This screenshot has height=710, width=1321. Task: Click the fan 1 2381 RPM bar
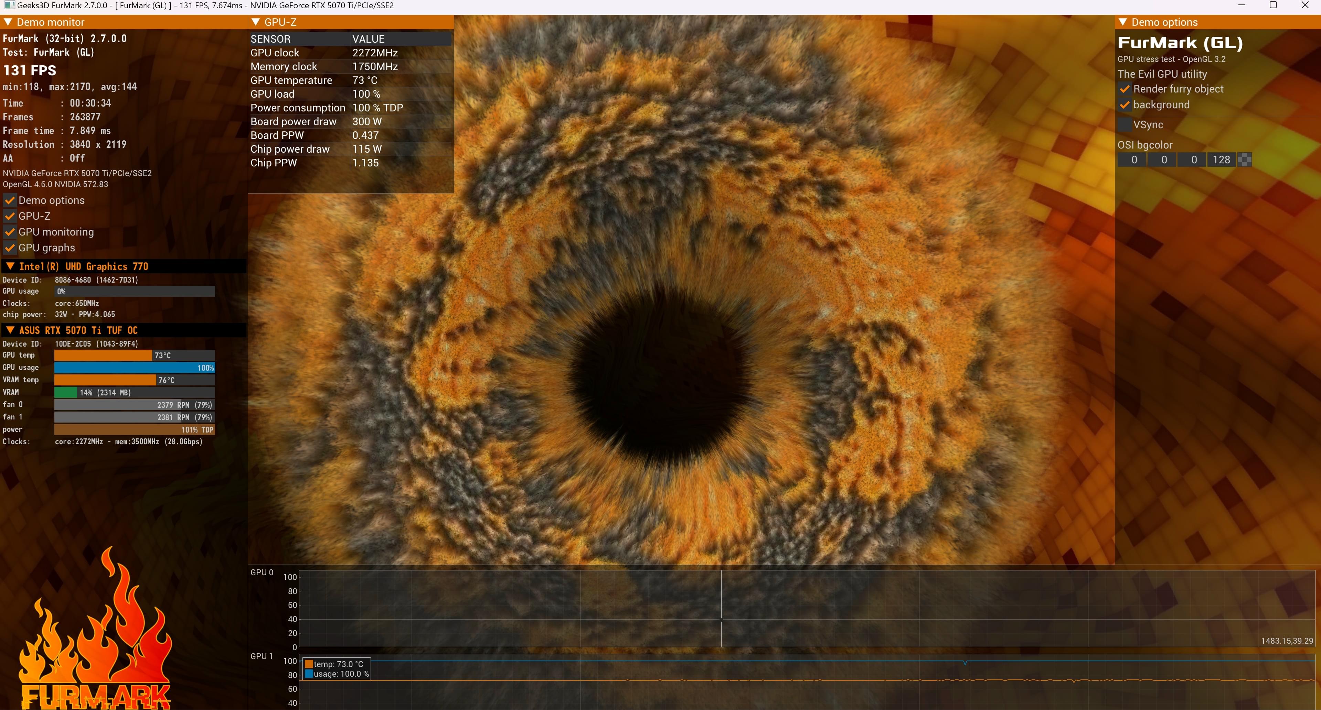point(134,417)
